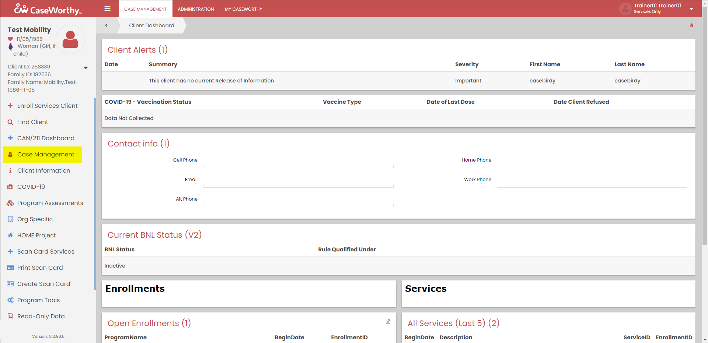Screen dimensions: 708x343
Task: Click the Open Enrollments export icon
Action: coord(388,321)
